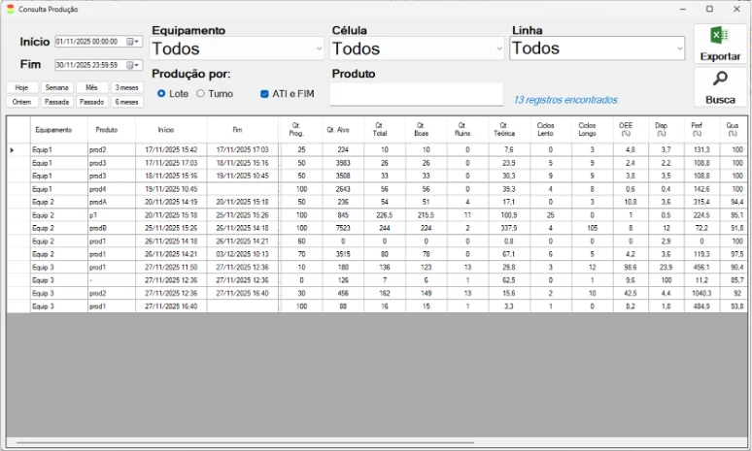Select the Lote radio option
Image resolution: width=752 pixels, height=451 pixels.
pyautogui.click(x=161, y=94)
